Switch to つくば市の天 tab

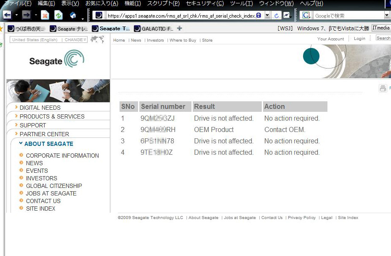click(27, 29)
